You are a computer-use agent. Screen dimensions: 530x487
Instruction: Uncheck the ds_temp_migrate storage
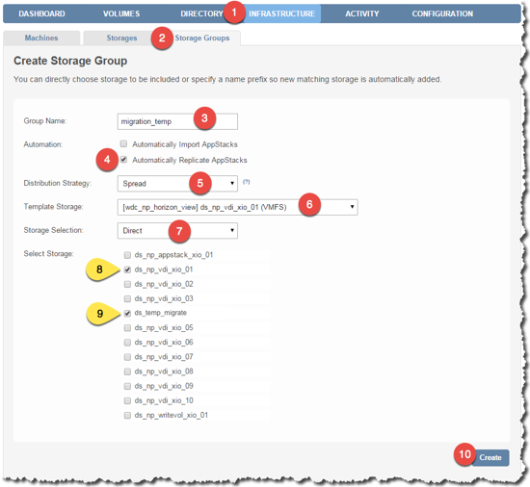point(127,313)
